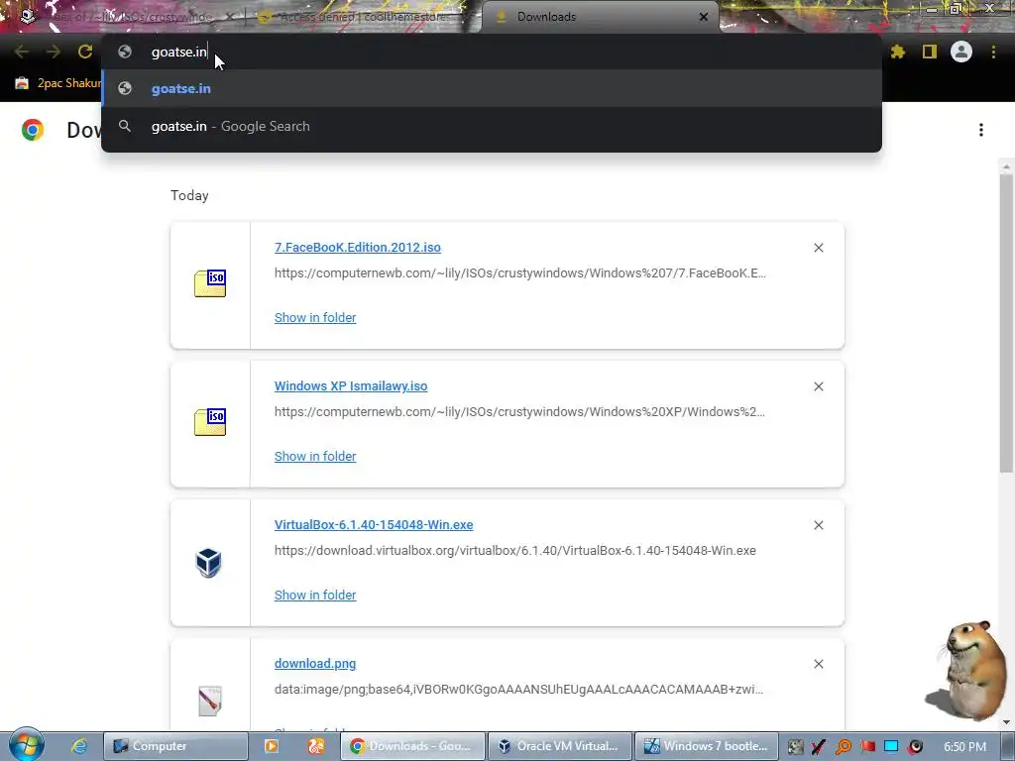Open the profile avatar menu
Image resolution: width=1015 pixels, height=761 pixels.
point(961,52)
